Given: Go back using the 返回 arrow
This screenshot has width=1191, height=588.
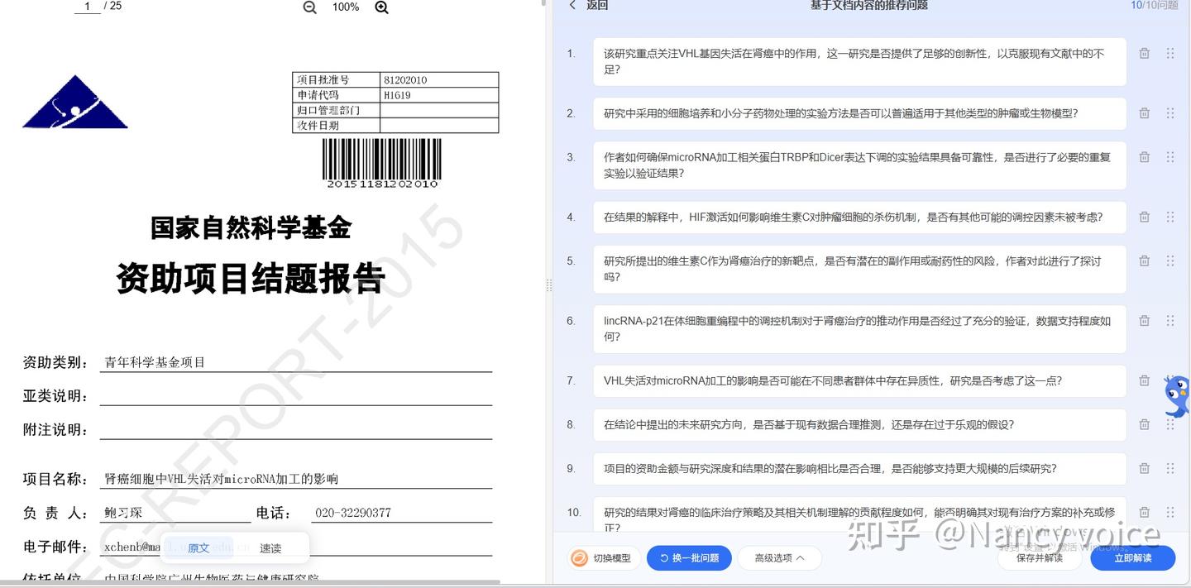Looking at the screenshot, I should coord(572,5).
